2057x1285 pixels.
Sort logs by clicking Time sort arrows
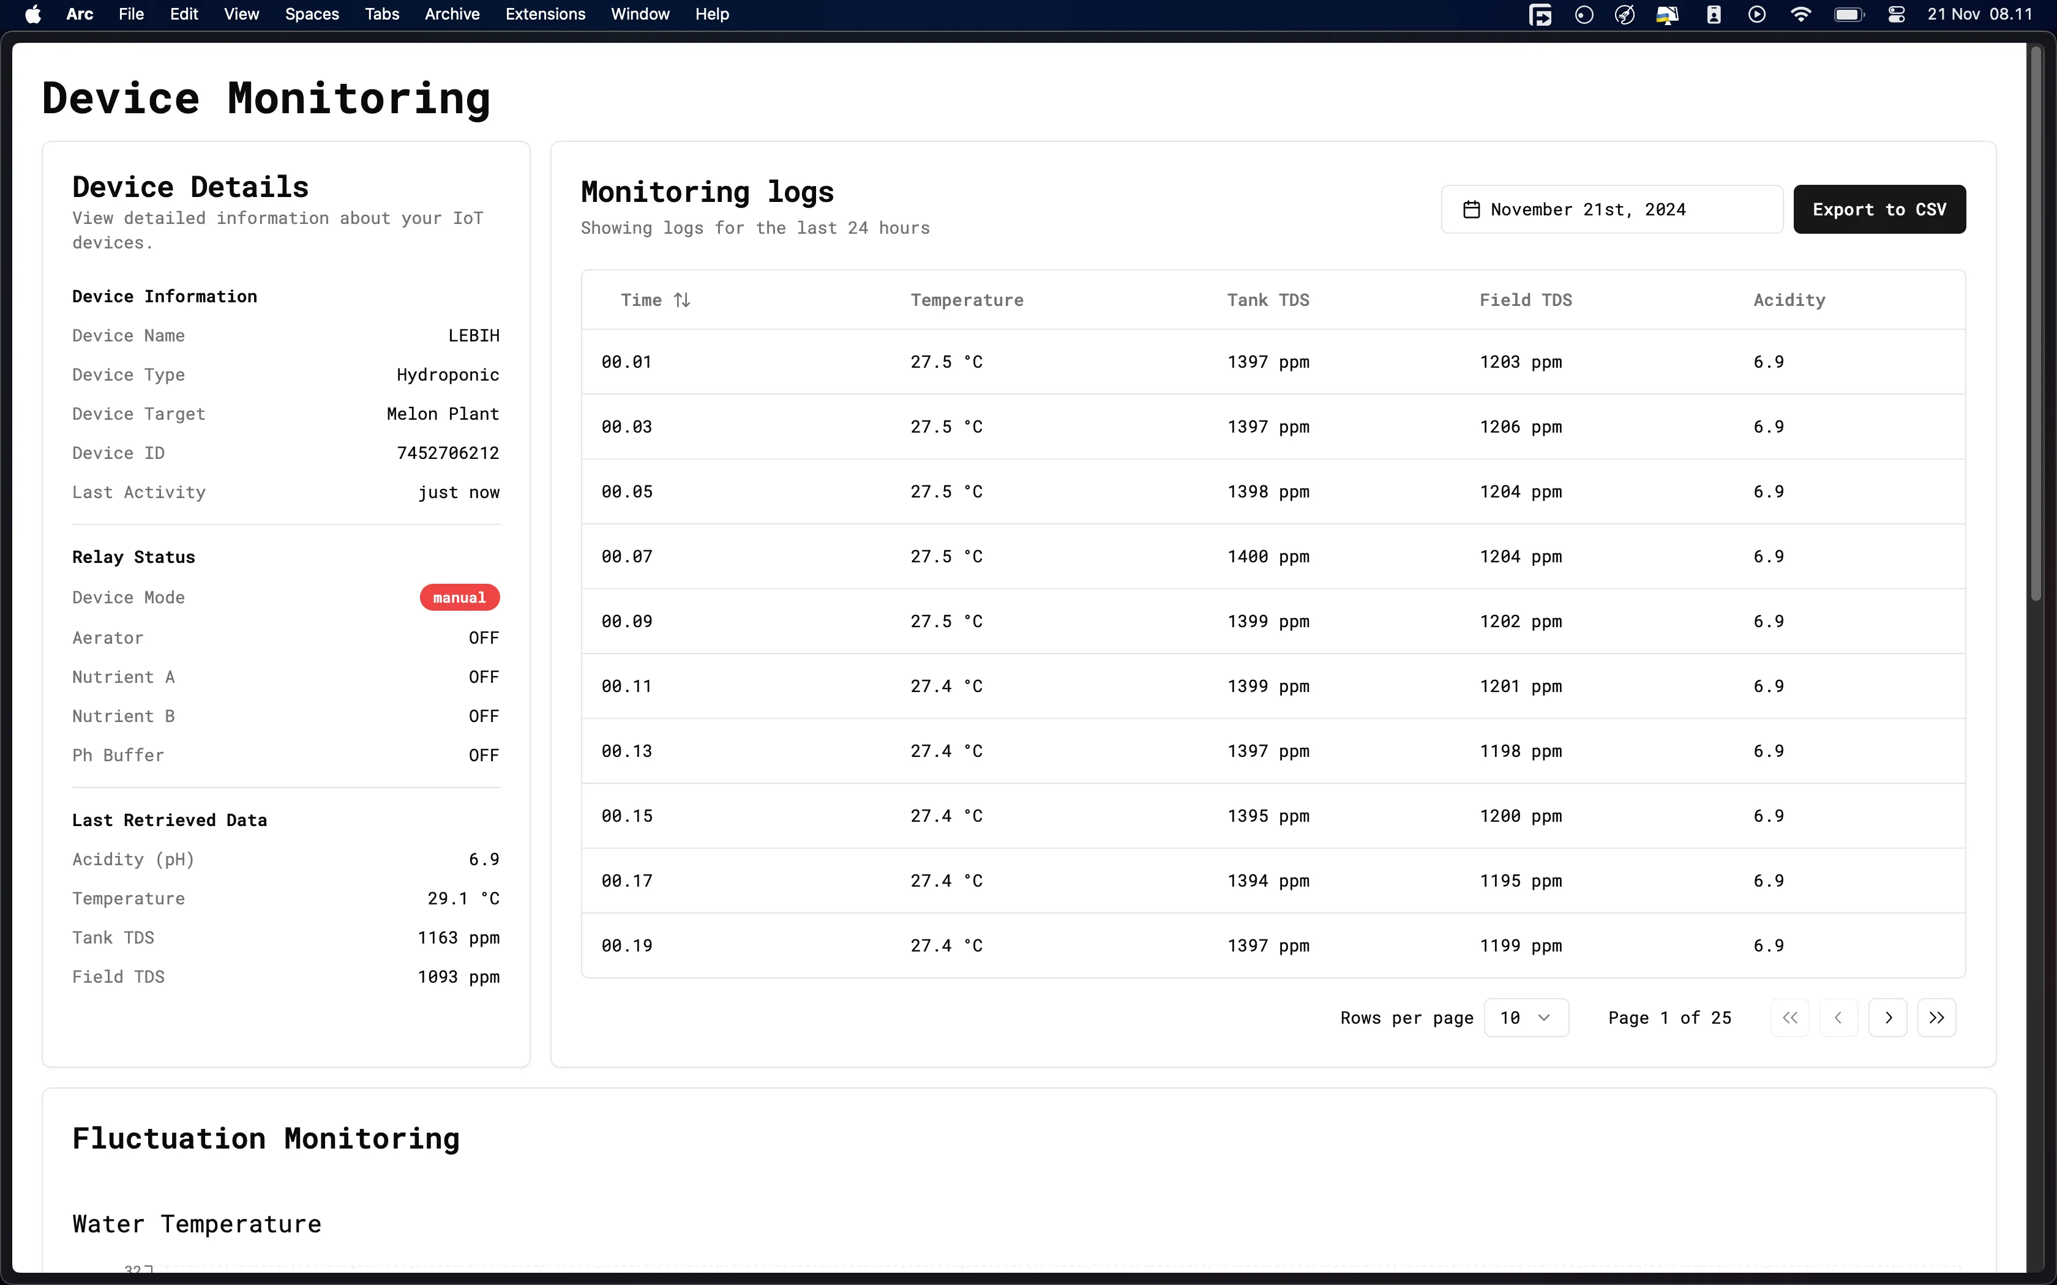tap(682, 300)
